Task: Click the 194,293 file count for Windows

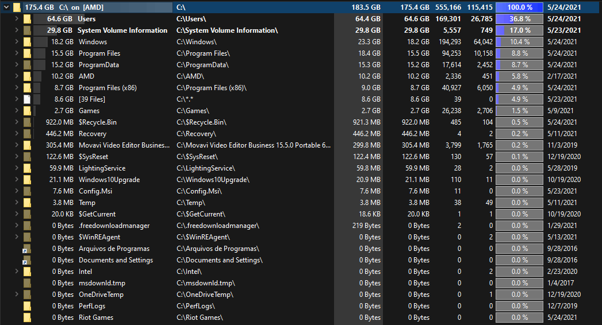Action: (x=450, y=42)
